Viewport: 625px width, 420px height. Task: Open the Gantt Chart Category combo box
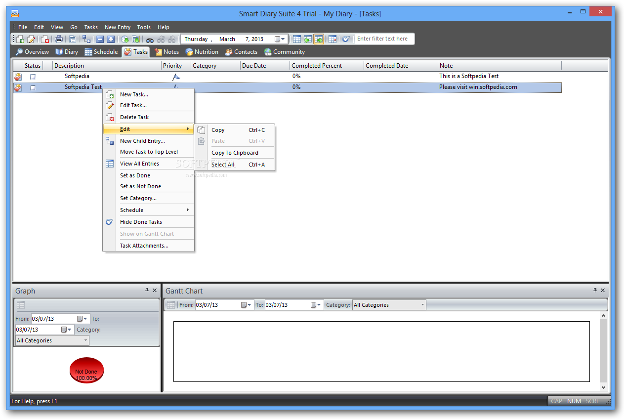coord(389,305)
